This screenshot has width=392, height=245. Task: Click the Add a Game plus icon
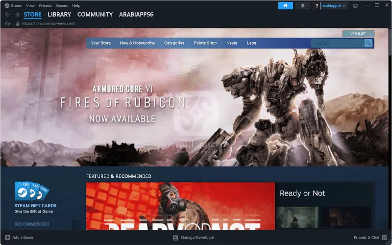click(7, 238)
